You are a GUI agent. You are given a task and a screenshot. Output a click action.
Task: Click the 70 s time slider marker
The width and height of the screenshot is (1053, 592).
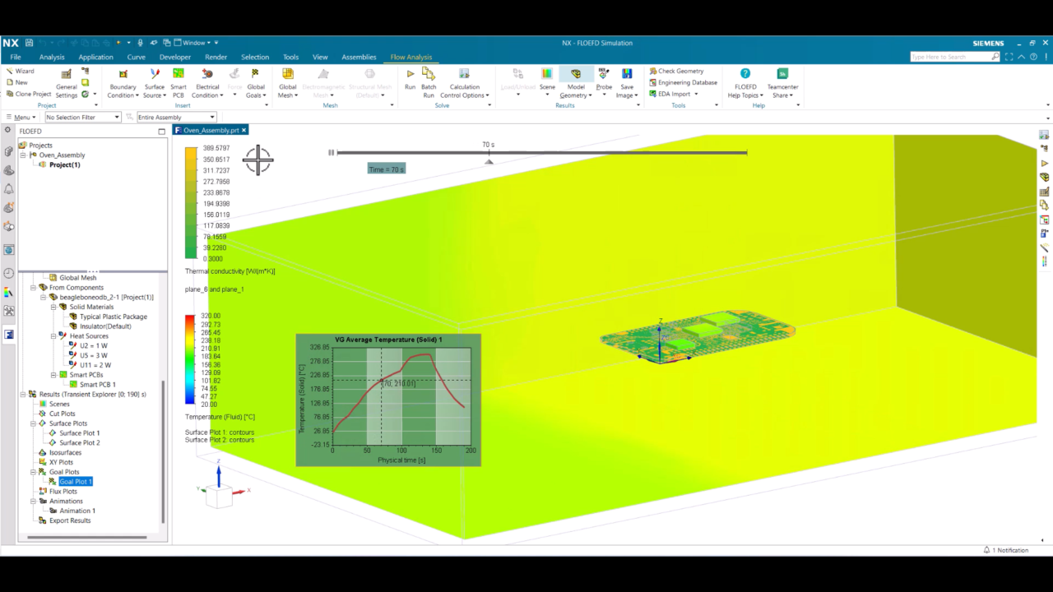(x=489, y=161)
